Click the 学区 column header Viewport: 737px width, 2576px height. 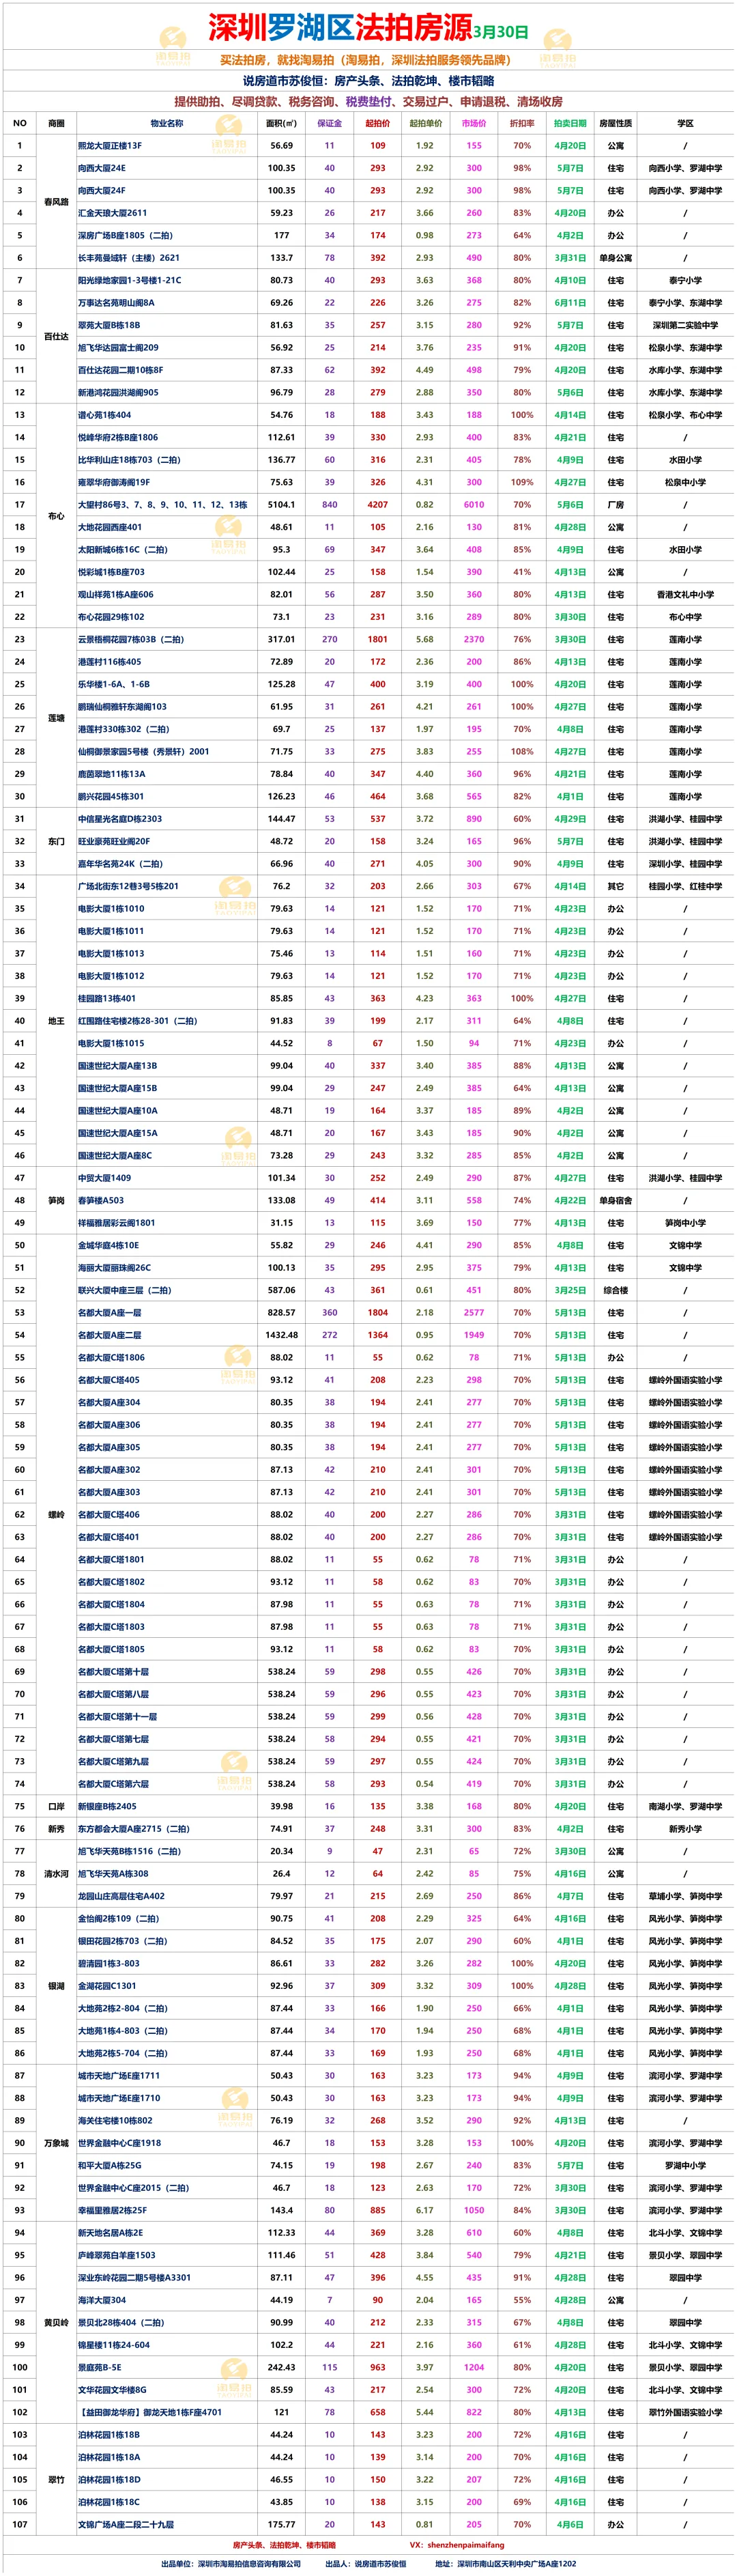pyautogui.click(x=685, y=123)
